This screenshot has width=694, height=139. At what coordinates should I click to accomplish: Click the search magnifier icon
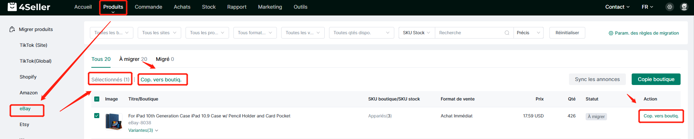click(x=507, y=33)
